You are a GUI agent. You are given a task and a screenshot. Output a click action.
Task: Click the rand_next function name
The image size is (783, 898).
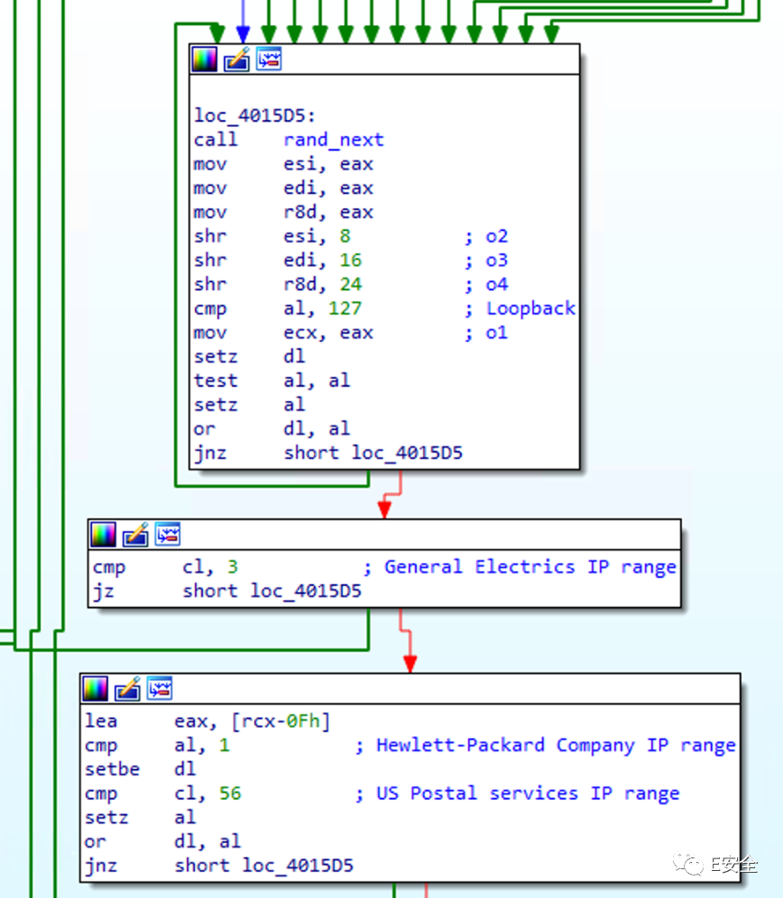[334, 140]
